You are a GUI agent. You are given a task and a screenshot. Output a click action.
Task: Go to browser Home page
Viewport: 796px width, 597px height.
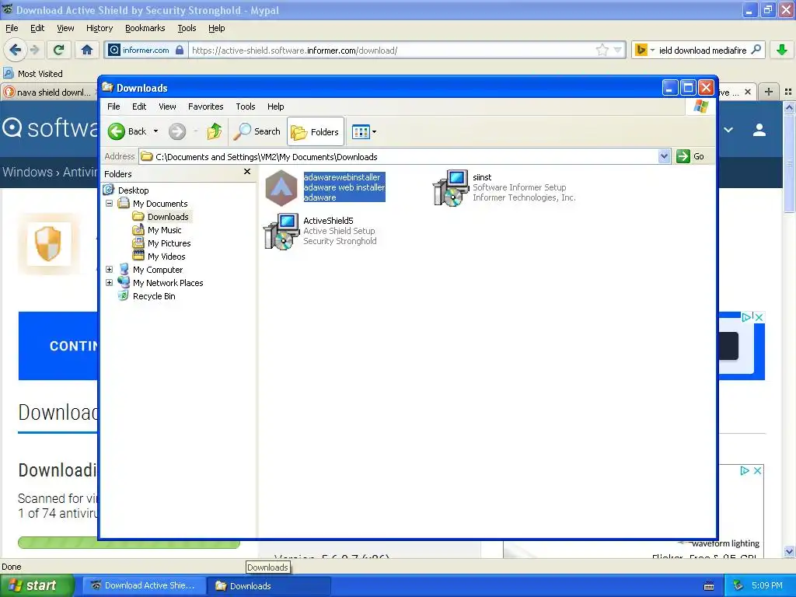87,50
